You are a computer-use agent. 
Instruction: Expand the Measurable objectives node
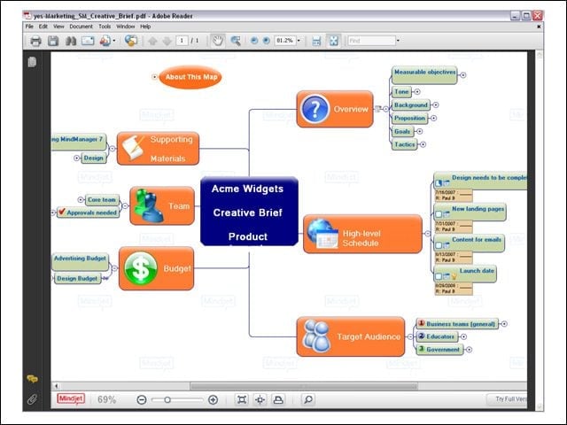[462, 75]
